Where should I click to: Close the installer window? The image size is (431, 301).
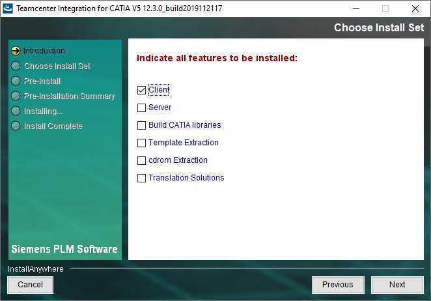point(415,8)
